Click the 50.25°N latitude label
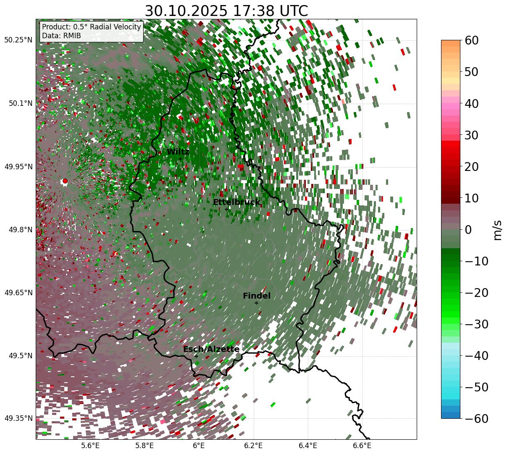 click(x=18, y=40)
